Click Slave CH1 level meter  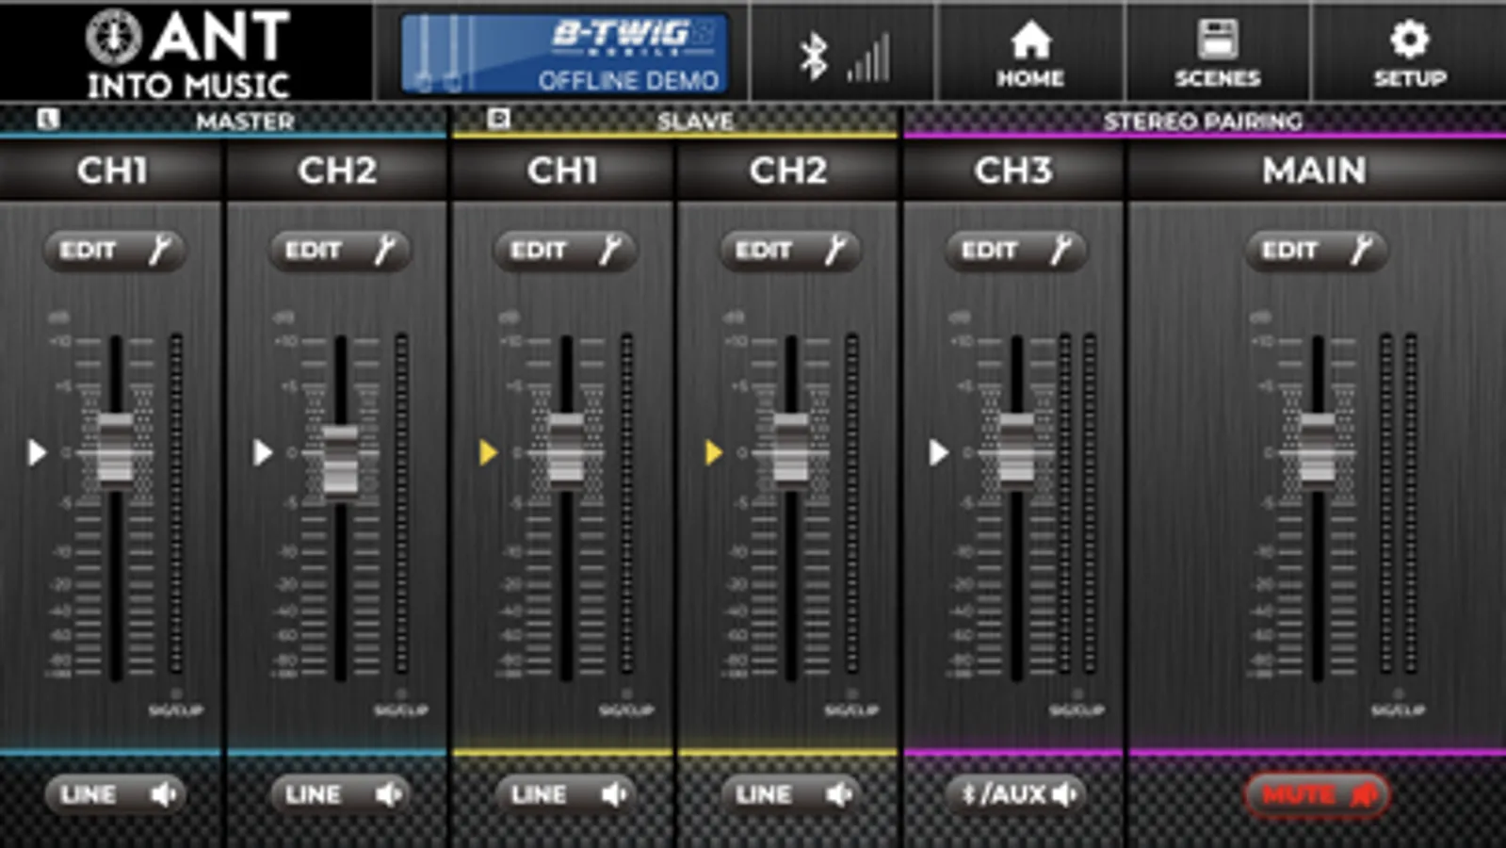coord(627,503)
